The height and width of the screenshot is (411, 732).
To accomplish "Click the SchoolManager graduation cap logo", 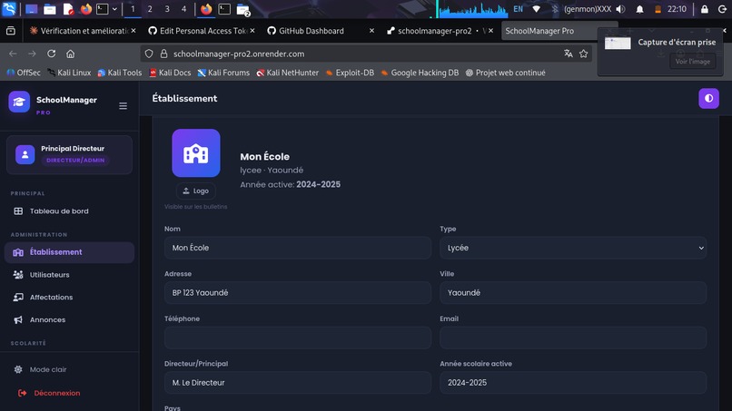I will coord(19,102).
